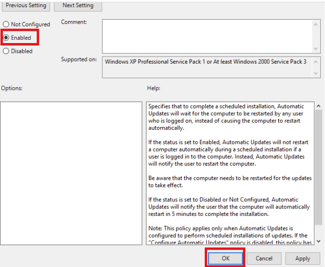325x267 pixels.
Task: Click the Supported on scroll down arrow
Action: point(316,73)
